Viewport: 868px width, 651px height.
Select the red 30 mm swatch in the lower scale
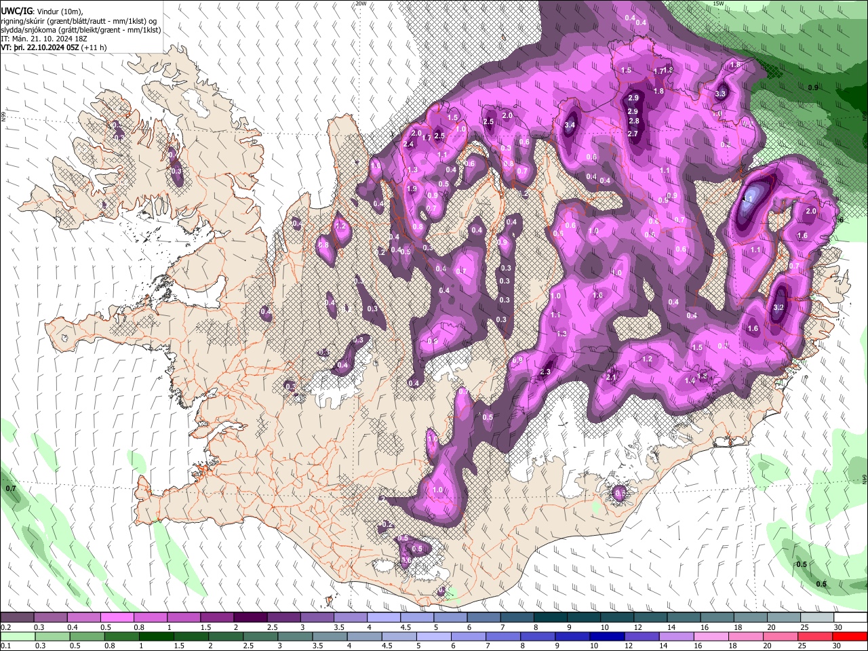(x=850, y=636)
